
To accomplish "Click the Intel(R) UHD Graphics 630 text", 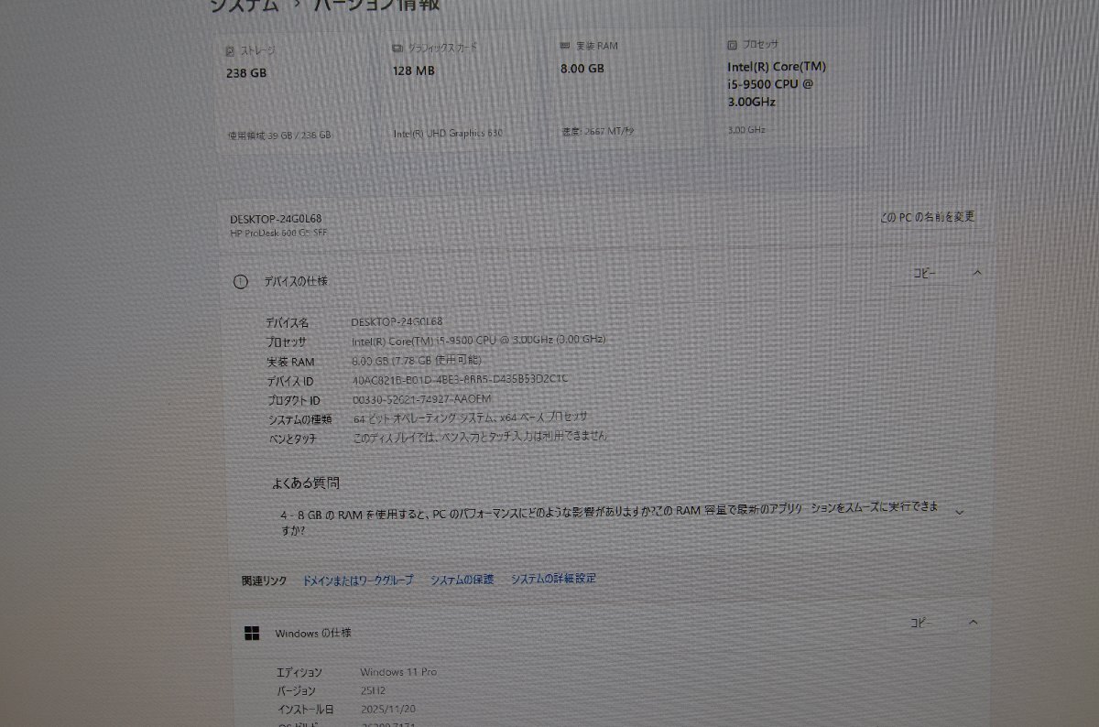I will (448, 133).
